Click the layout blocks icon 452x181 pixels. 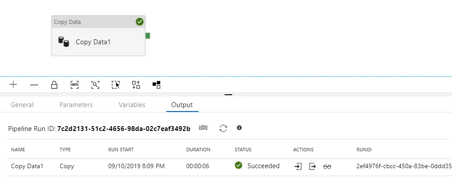pos(156,85)
